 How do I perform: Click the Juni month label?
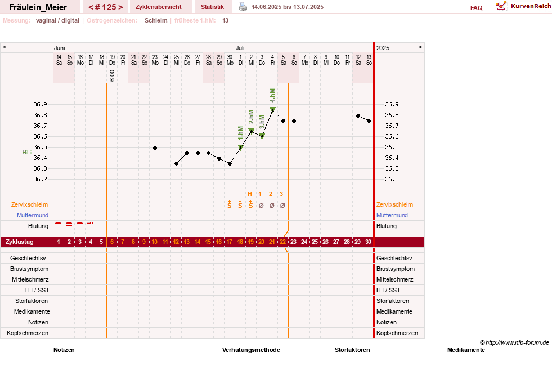pos(60,48)
